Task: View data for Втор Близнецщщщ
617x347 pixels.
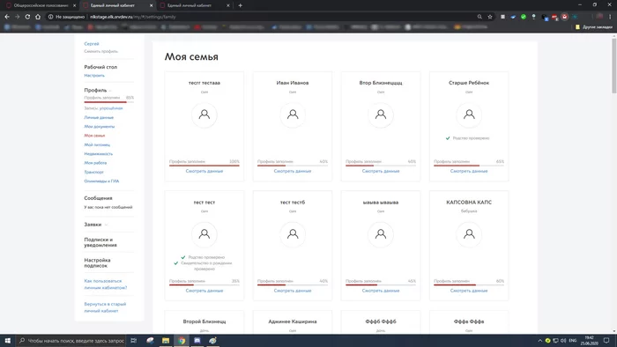Action: click(x=381, y=171)
